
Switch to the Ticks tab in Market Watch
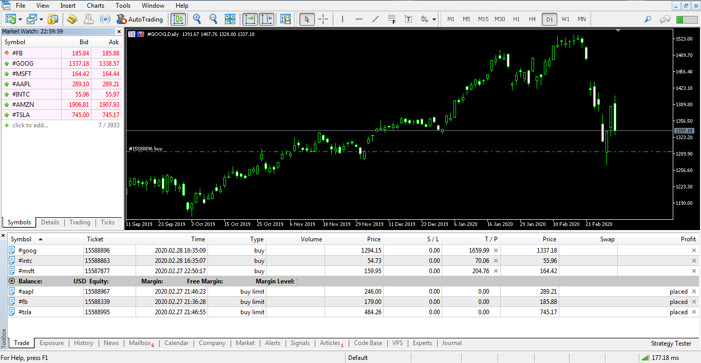pyautogui.click(x=108, y=222)
